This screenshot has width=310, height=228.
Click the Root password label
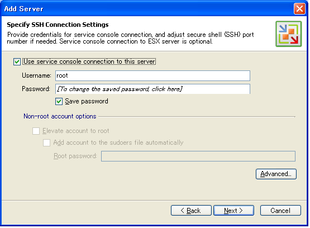point(75,156)
